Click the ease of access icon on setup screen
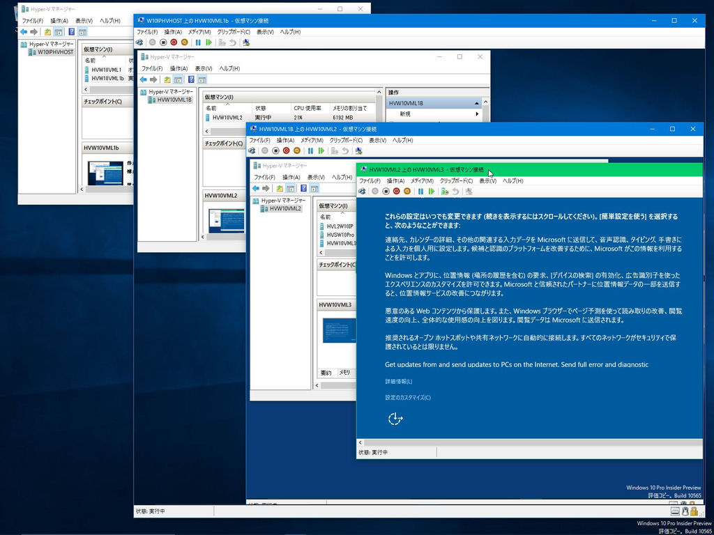 click(395, 419)
